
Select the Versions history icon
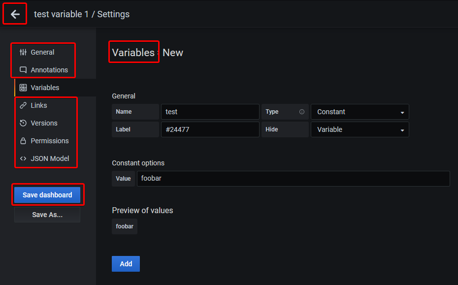(x=23, y=123)
